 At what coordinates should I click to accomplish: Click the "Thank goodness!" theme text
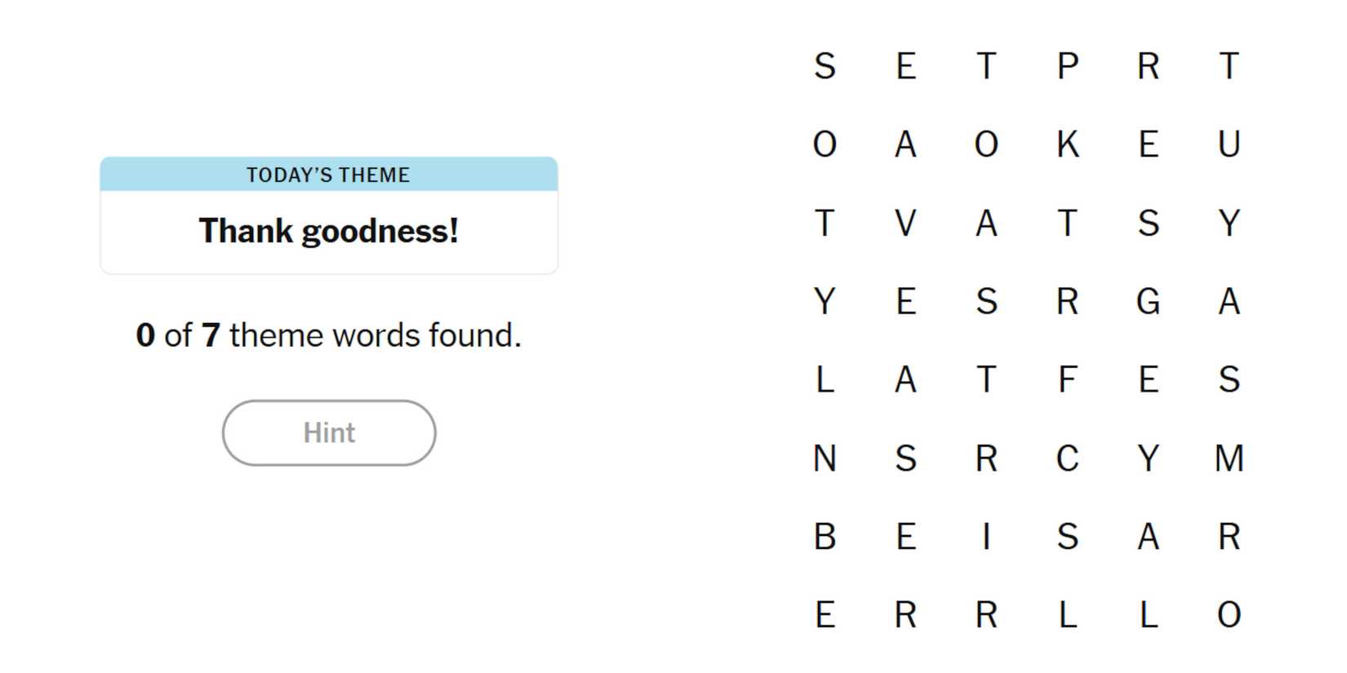[x=328, y=231]
